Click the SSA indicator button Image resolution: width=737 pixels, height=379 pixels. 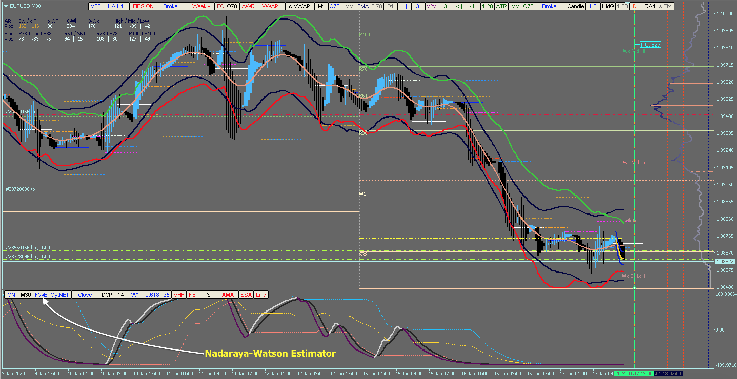(x=246, y=295)
